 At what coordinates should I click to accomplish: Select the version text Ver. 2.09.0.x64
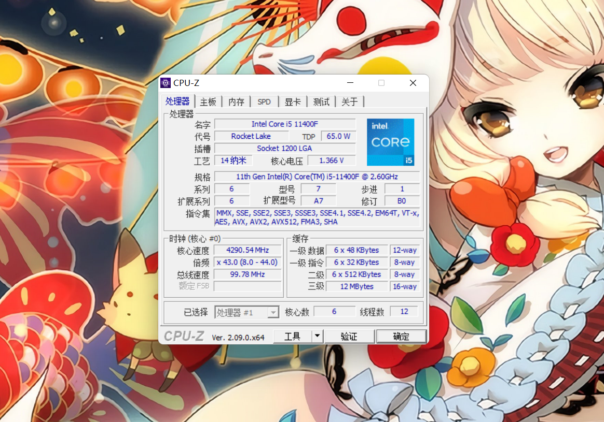(x=238, y=338)
